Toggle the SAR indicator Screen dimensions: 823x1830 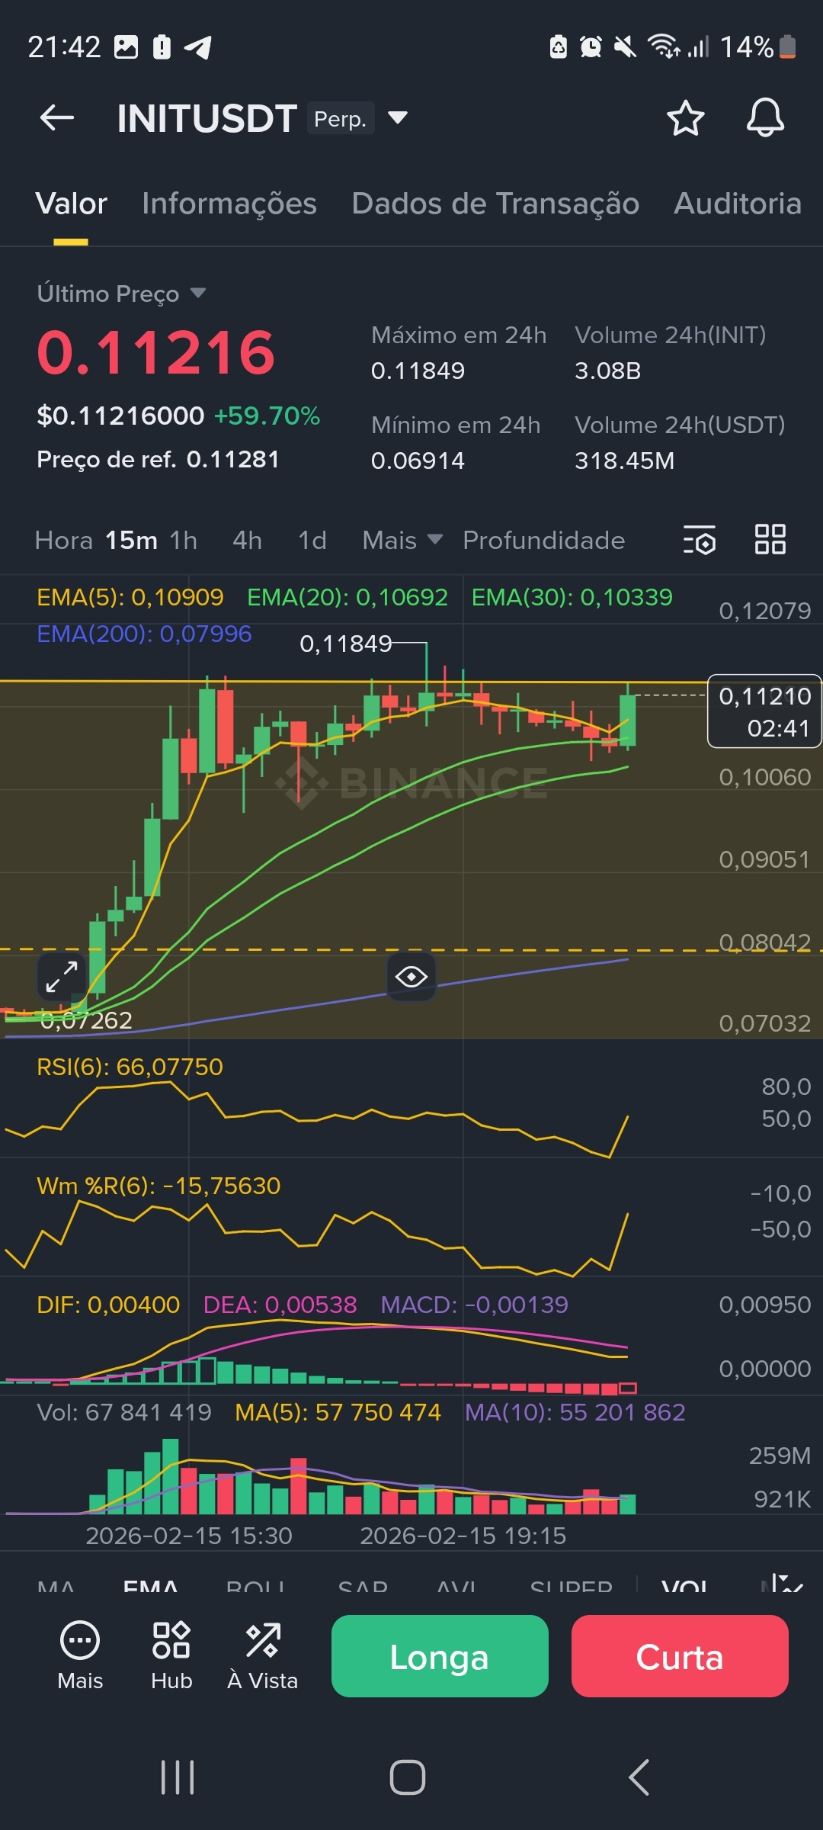click(363, 1586)
